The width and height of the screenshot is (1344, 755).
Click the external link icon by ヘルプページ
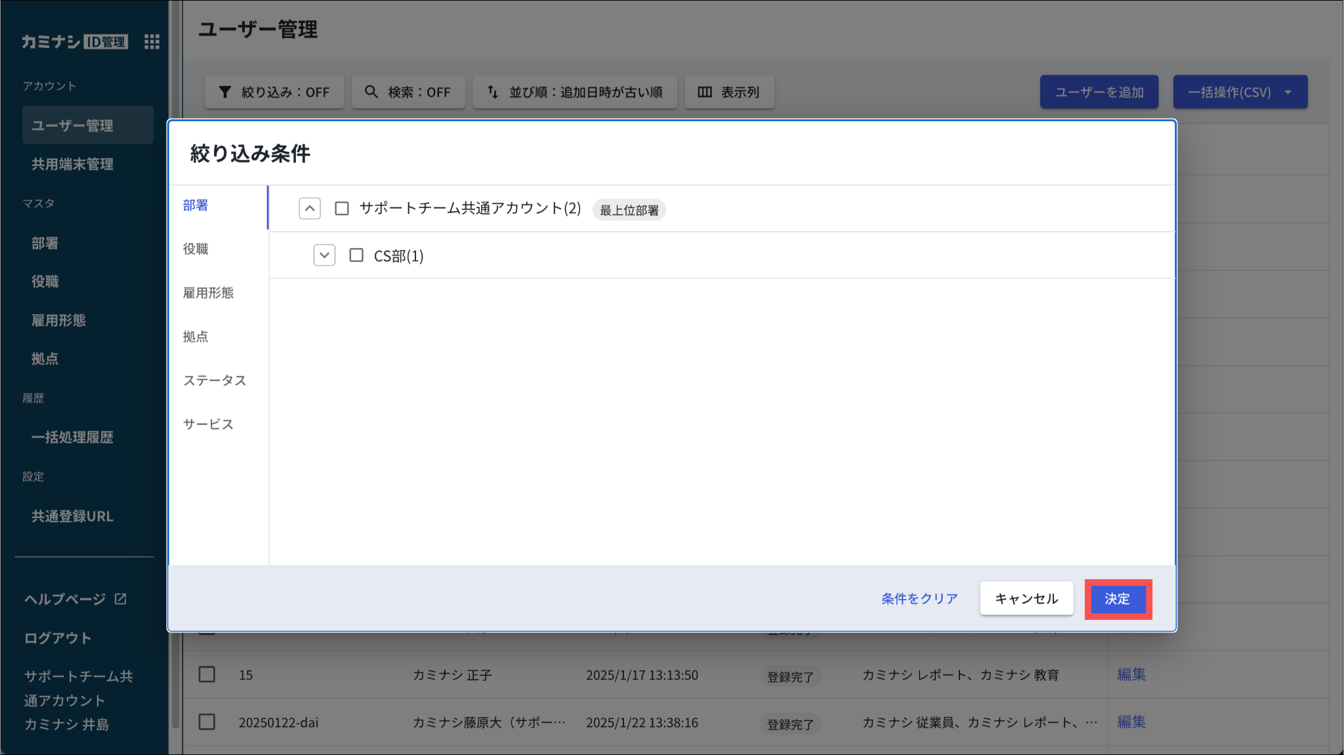pos(121,599)
